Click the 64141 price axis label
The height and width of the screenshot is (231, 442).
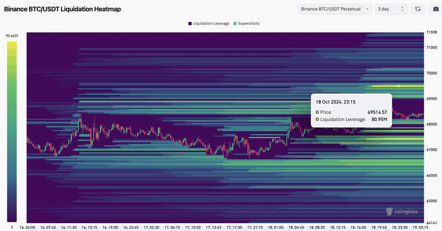(x=432, y=223)
